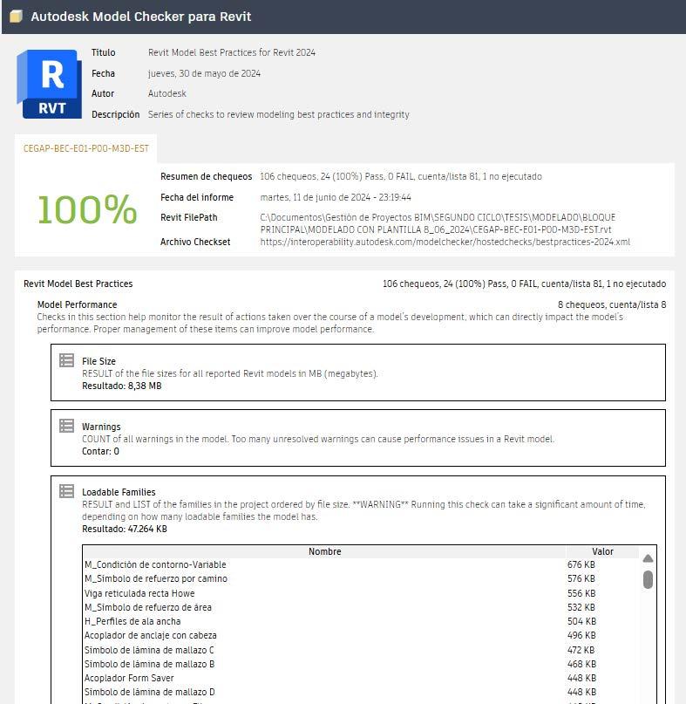Screen dimensions: 686x704
Task: Click the 472 KB value cell
Action: [581, 650]
